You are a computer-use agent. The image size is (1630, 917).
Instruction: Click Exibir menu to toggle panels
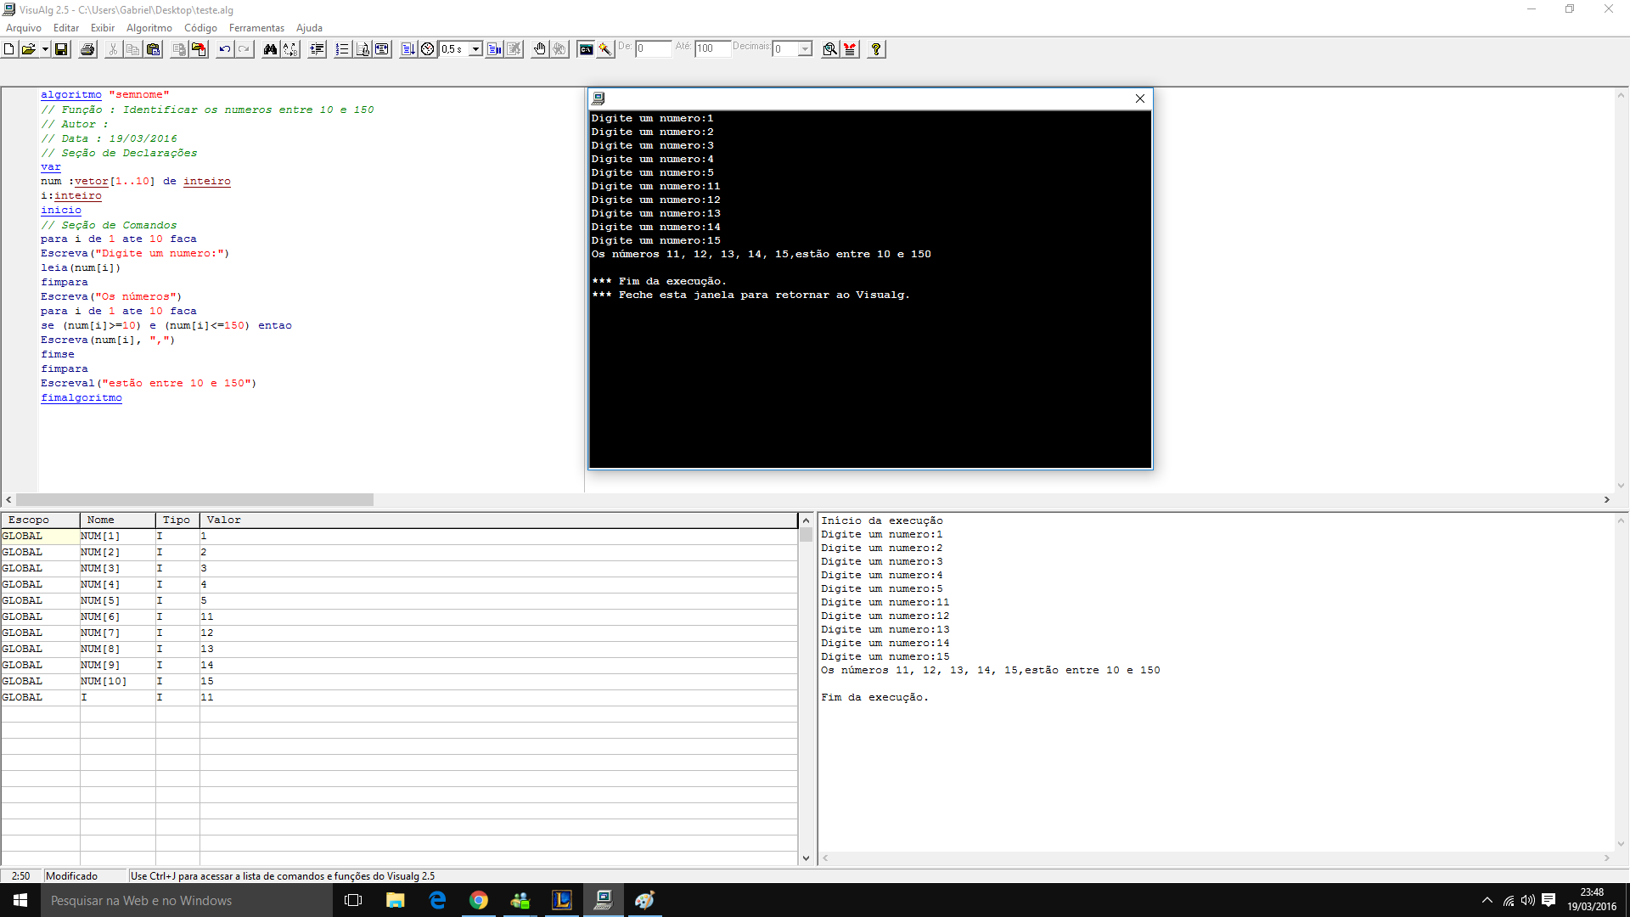point(101,27)
